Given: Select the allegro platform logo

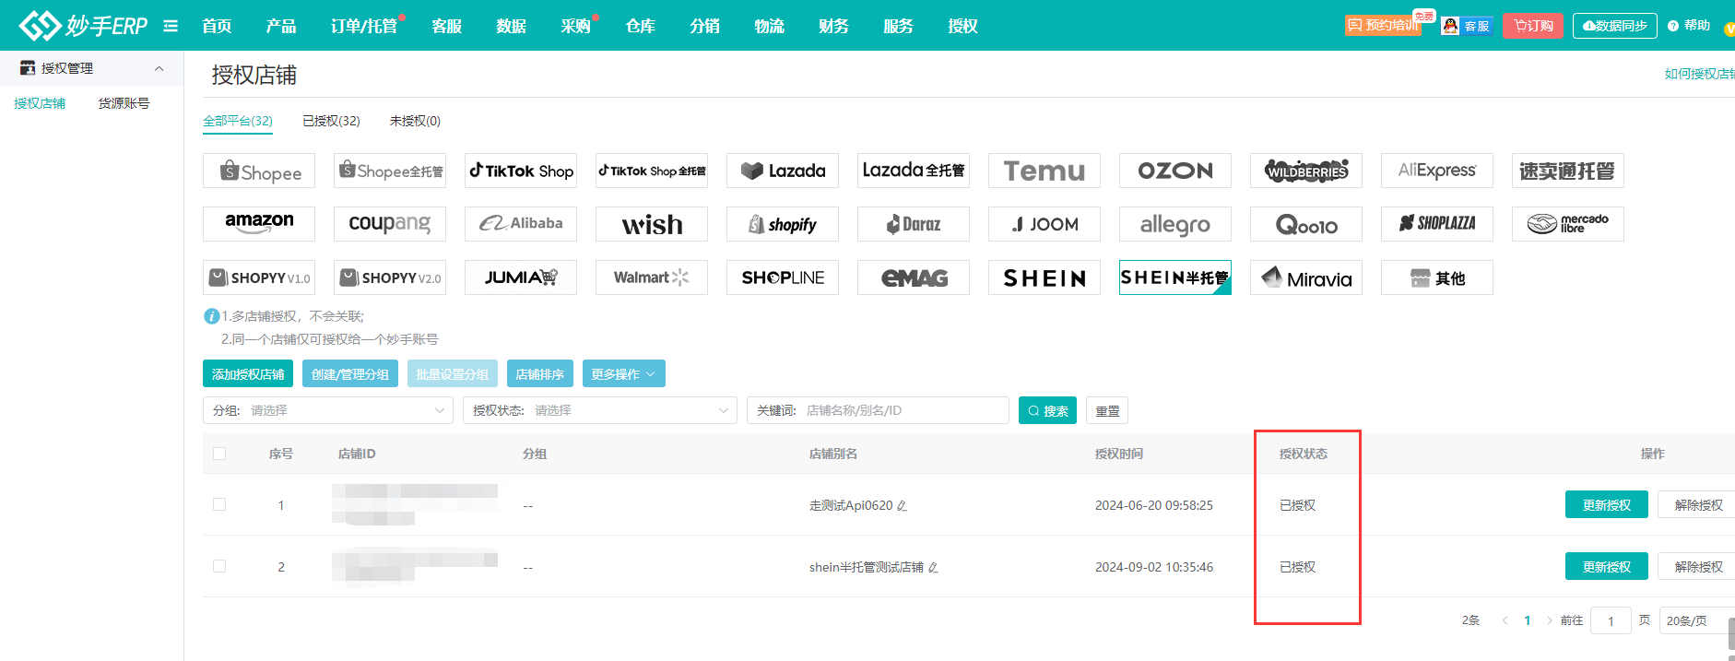Looking at the screenshot, I should (1175, 224).
